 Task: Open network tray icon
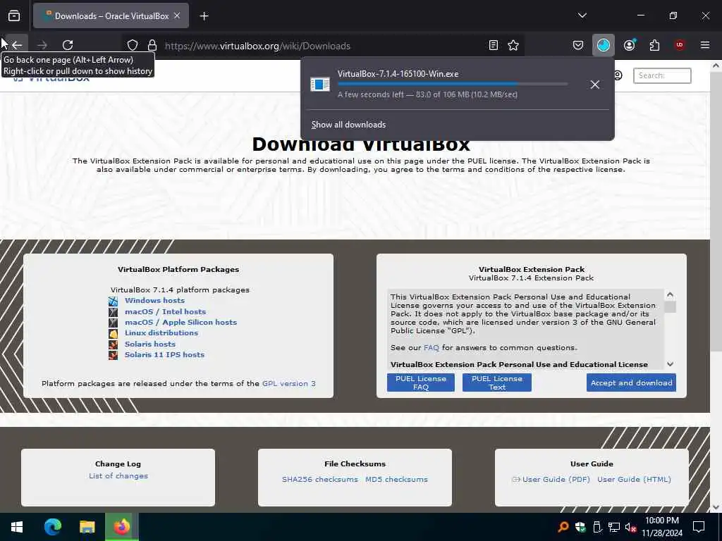pyautogui.click(x=614, y=527)
